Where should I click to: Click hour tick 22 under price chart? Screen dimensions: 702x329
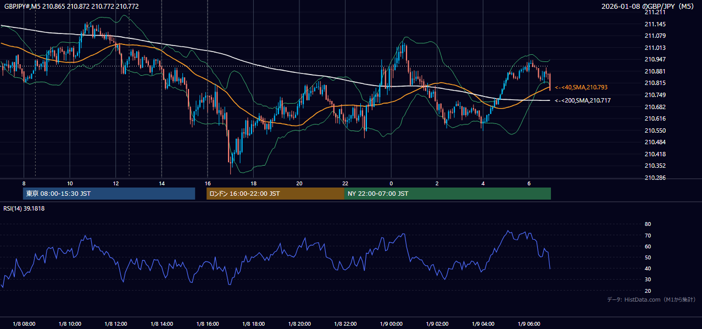(346, 183)
